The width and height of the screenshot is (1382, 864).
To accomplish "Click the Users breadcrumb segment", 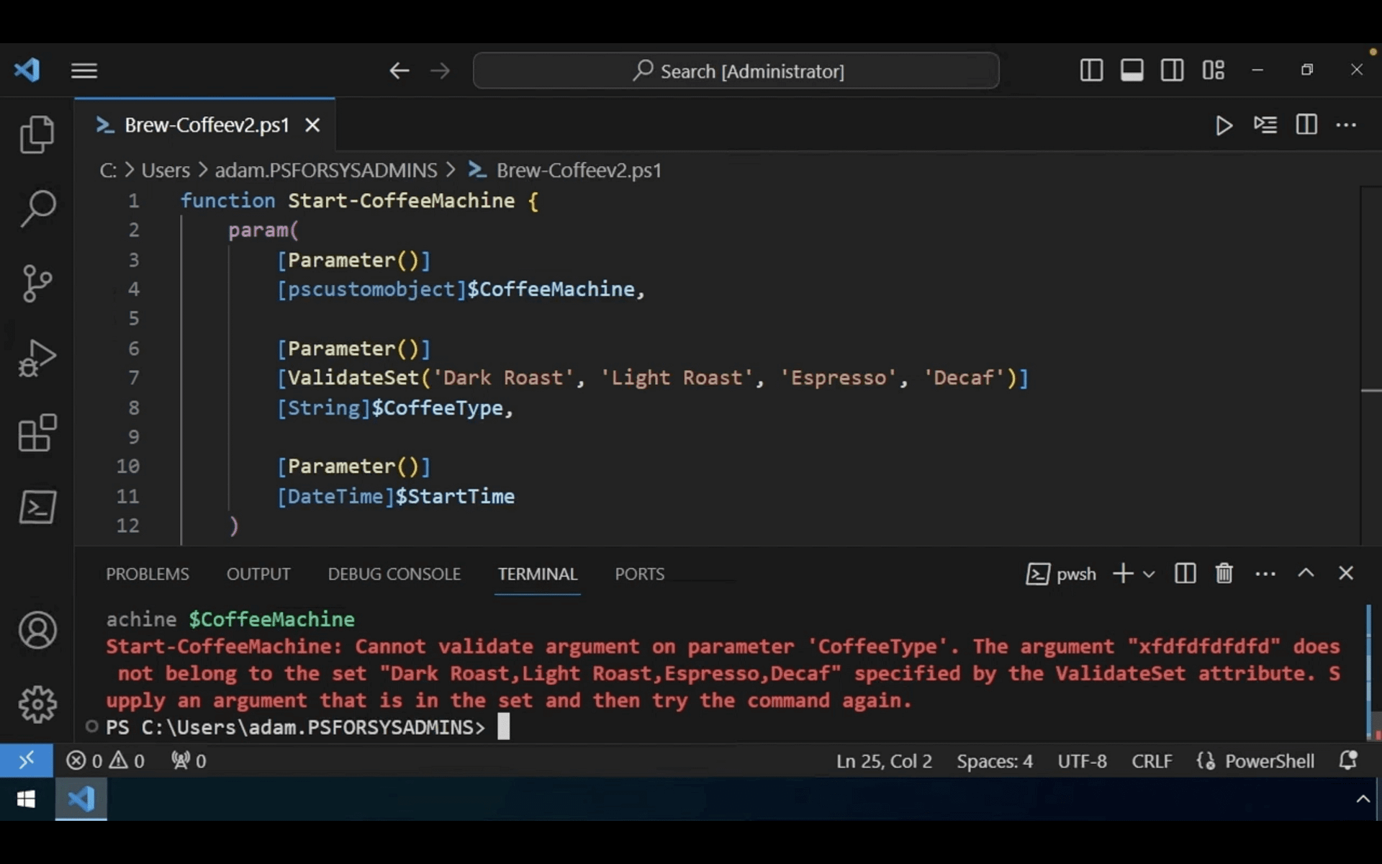I will [166, 171].
